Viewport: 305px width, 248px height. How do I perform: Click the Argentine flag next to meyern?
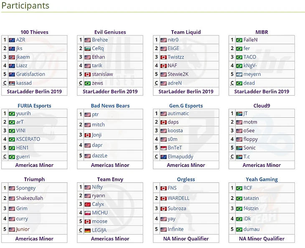(239, 74)
